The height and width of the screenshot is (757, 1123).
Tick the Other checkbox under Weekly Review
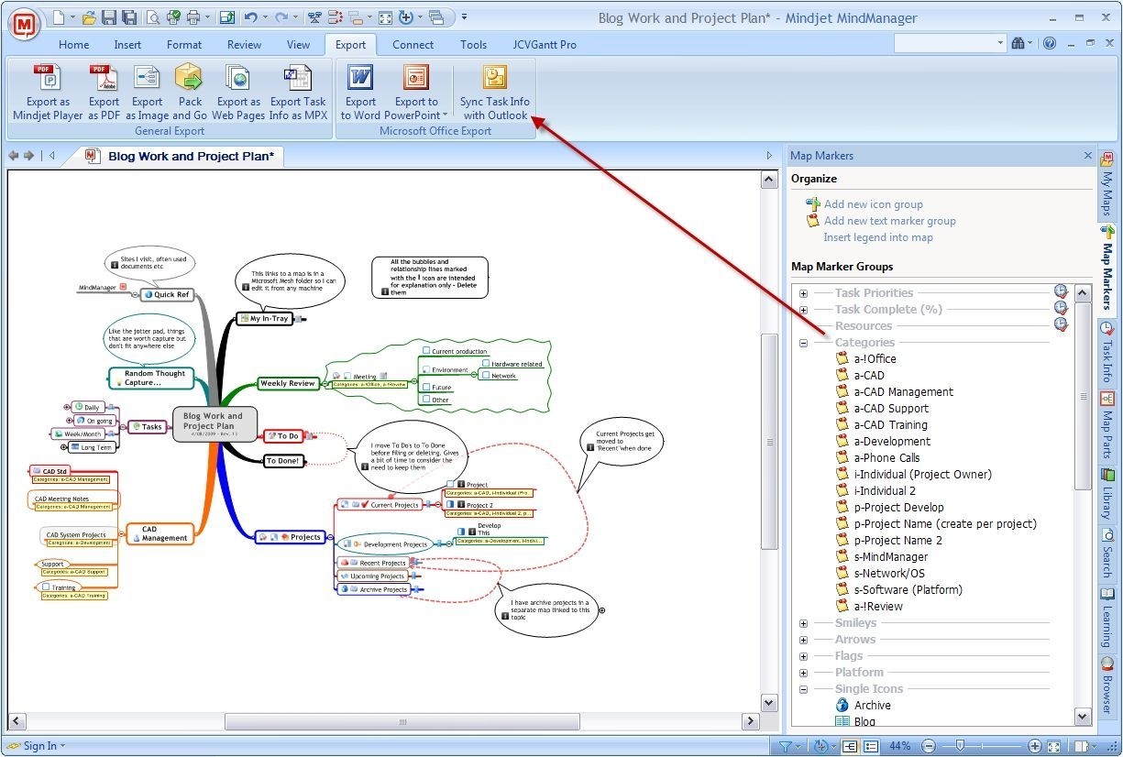click(x=426, y=400)
